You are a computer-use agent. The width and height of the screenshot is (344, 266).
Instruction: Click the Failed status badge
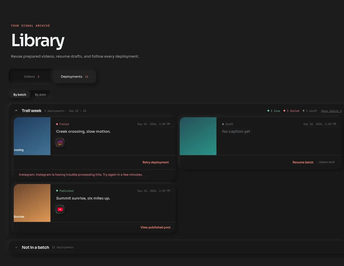pos(62,124)
